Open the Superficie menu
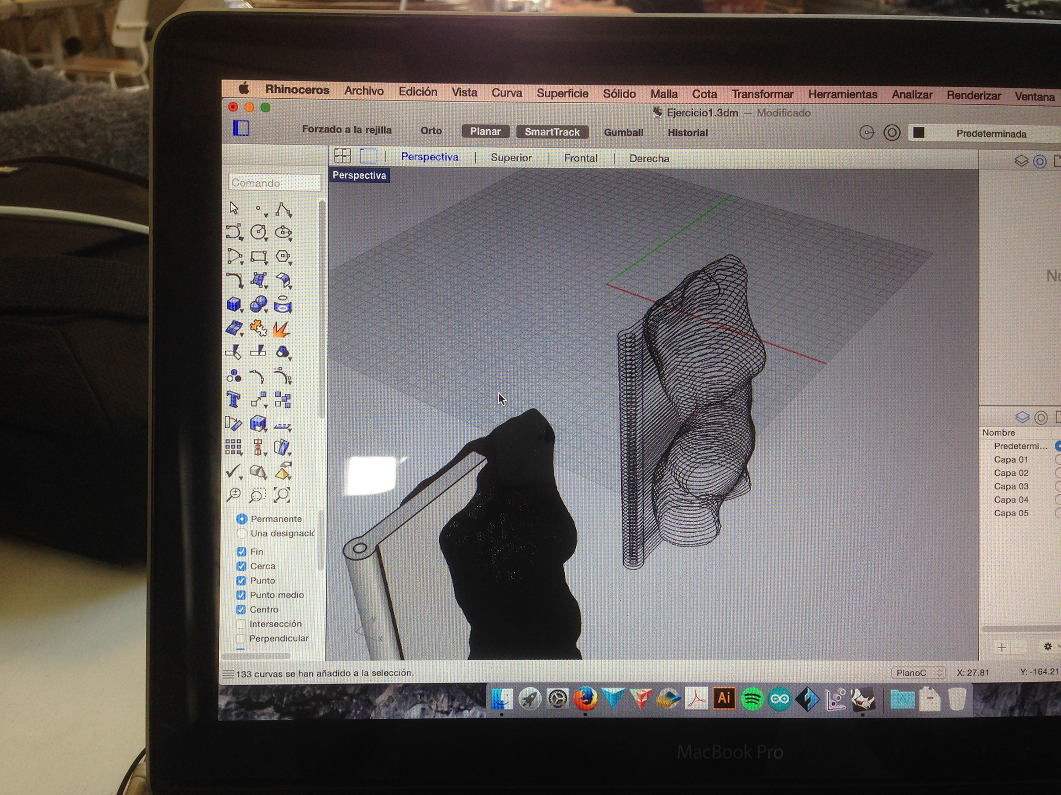The width and height of the screenshot is (1061, 795). [562, 93]
